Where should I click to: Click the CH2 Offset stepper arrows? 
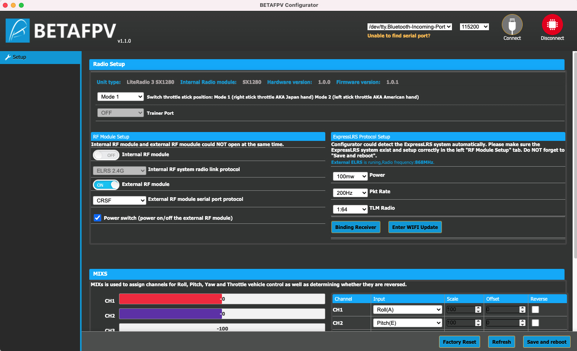click(522, 323)
